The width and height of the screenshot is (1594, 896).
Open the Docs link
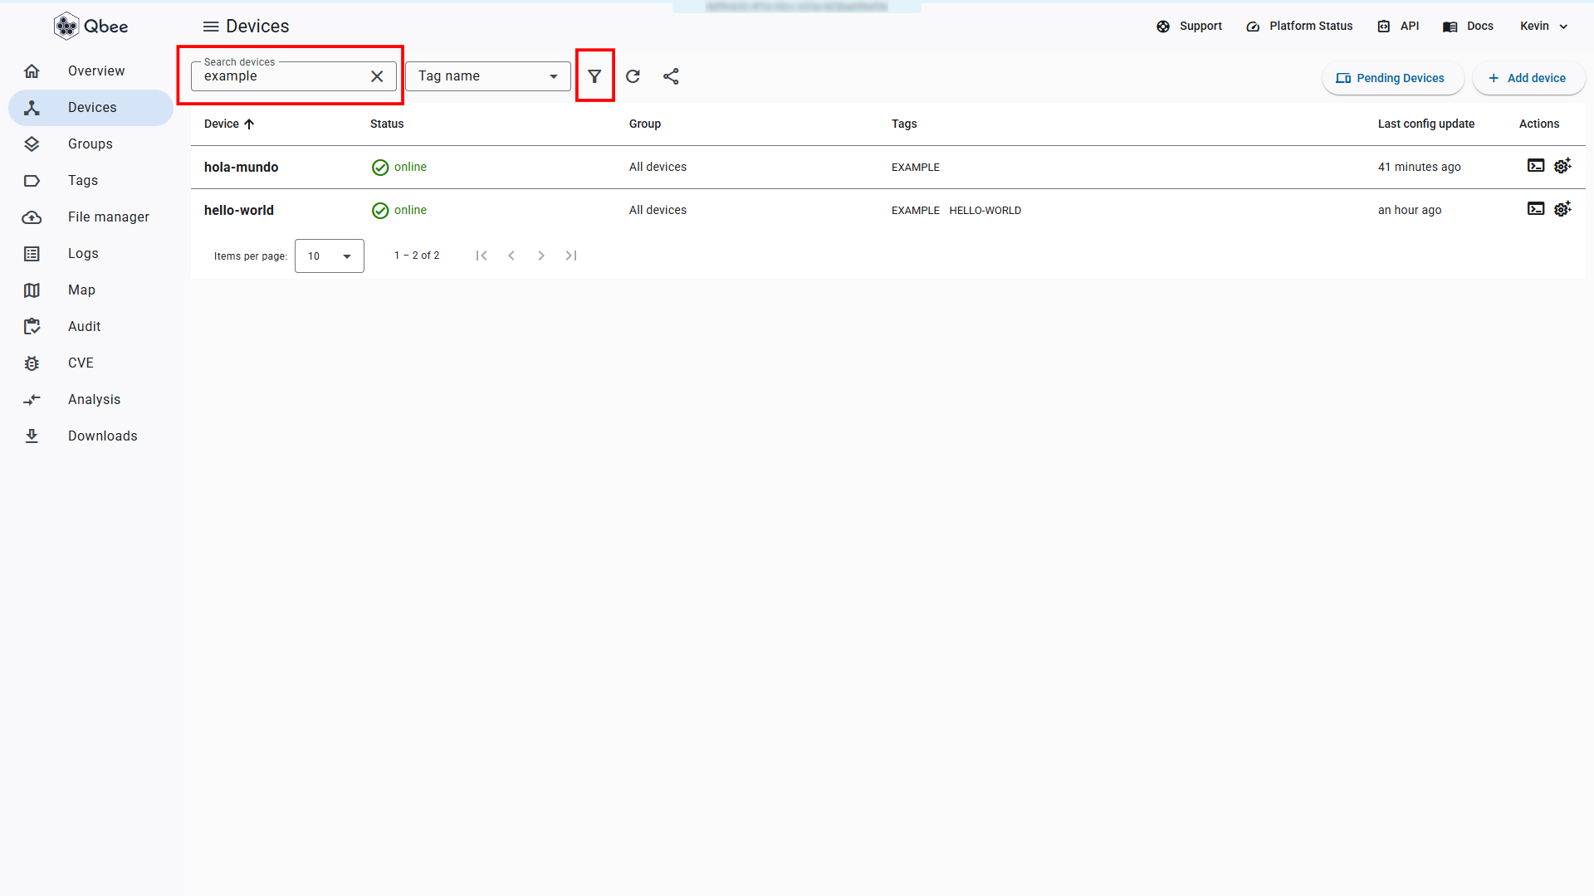[x=1468, y=27]
